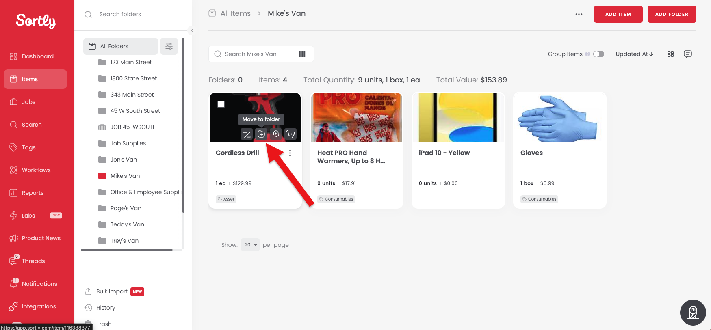Open Reports in the sidebar
Image resolution: width=711 pixels, height=330 pixels.
[x=35, y=193]
